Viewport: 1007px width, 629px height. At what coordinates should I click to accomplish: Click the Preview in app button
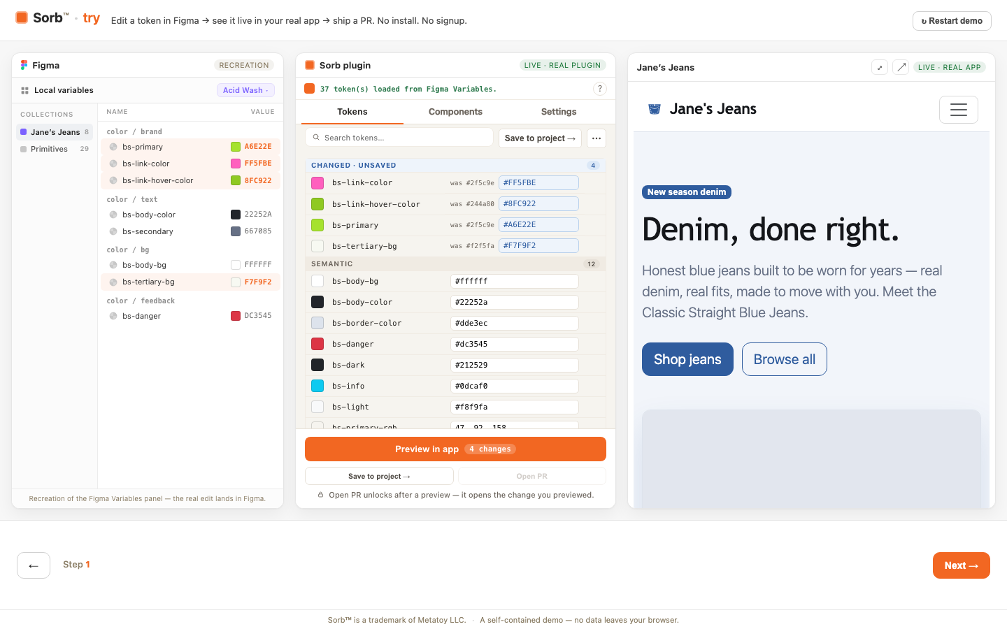pos(455,449)
